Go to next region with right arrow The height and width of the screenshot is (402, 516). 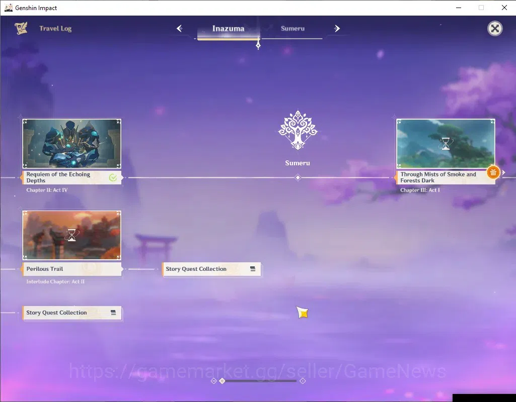pos(337,29)
